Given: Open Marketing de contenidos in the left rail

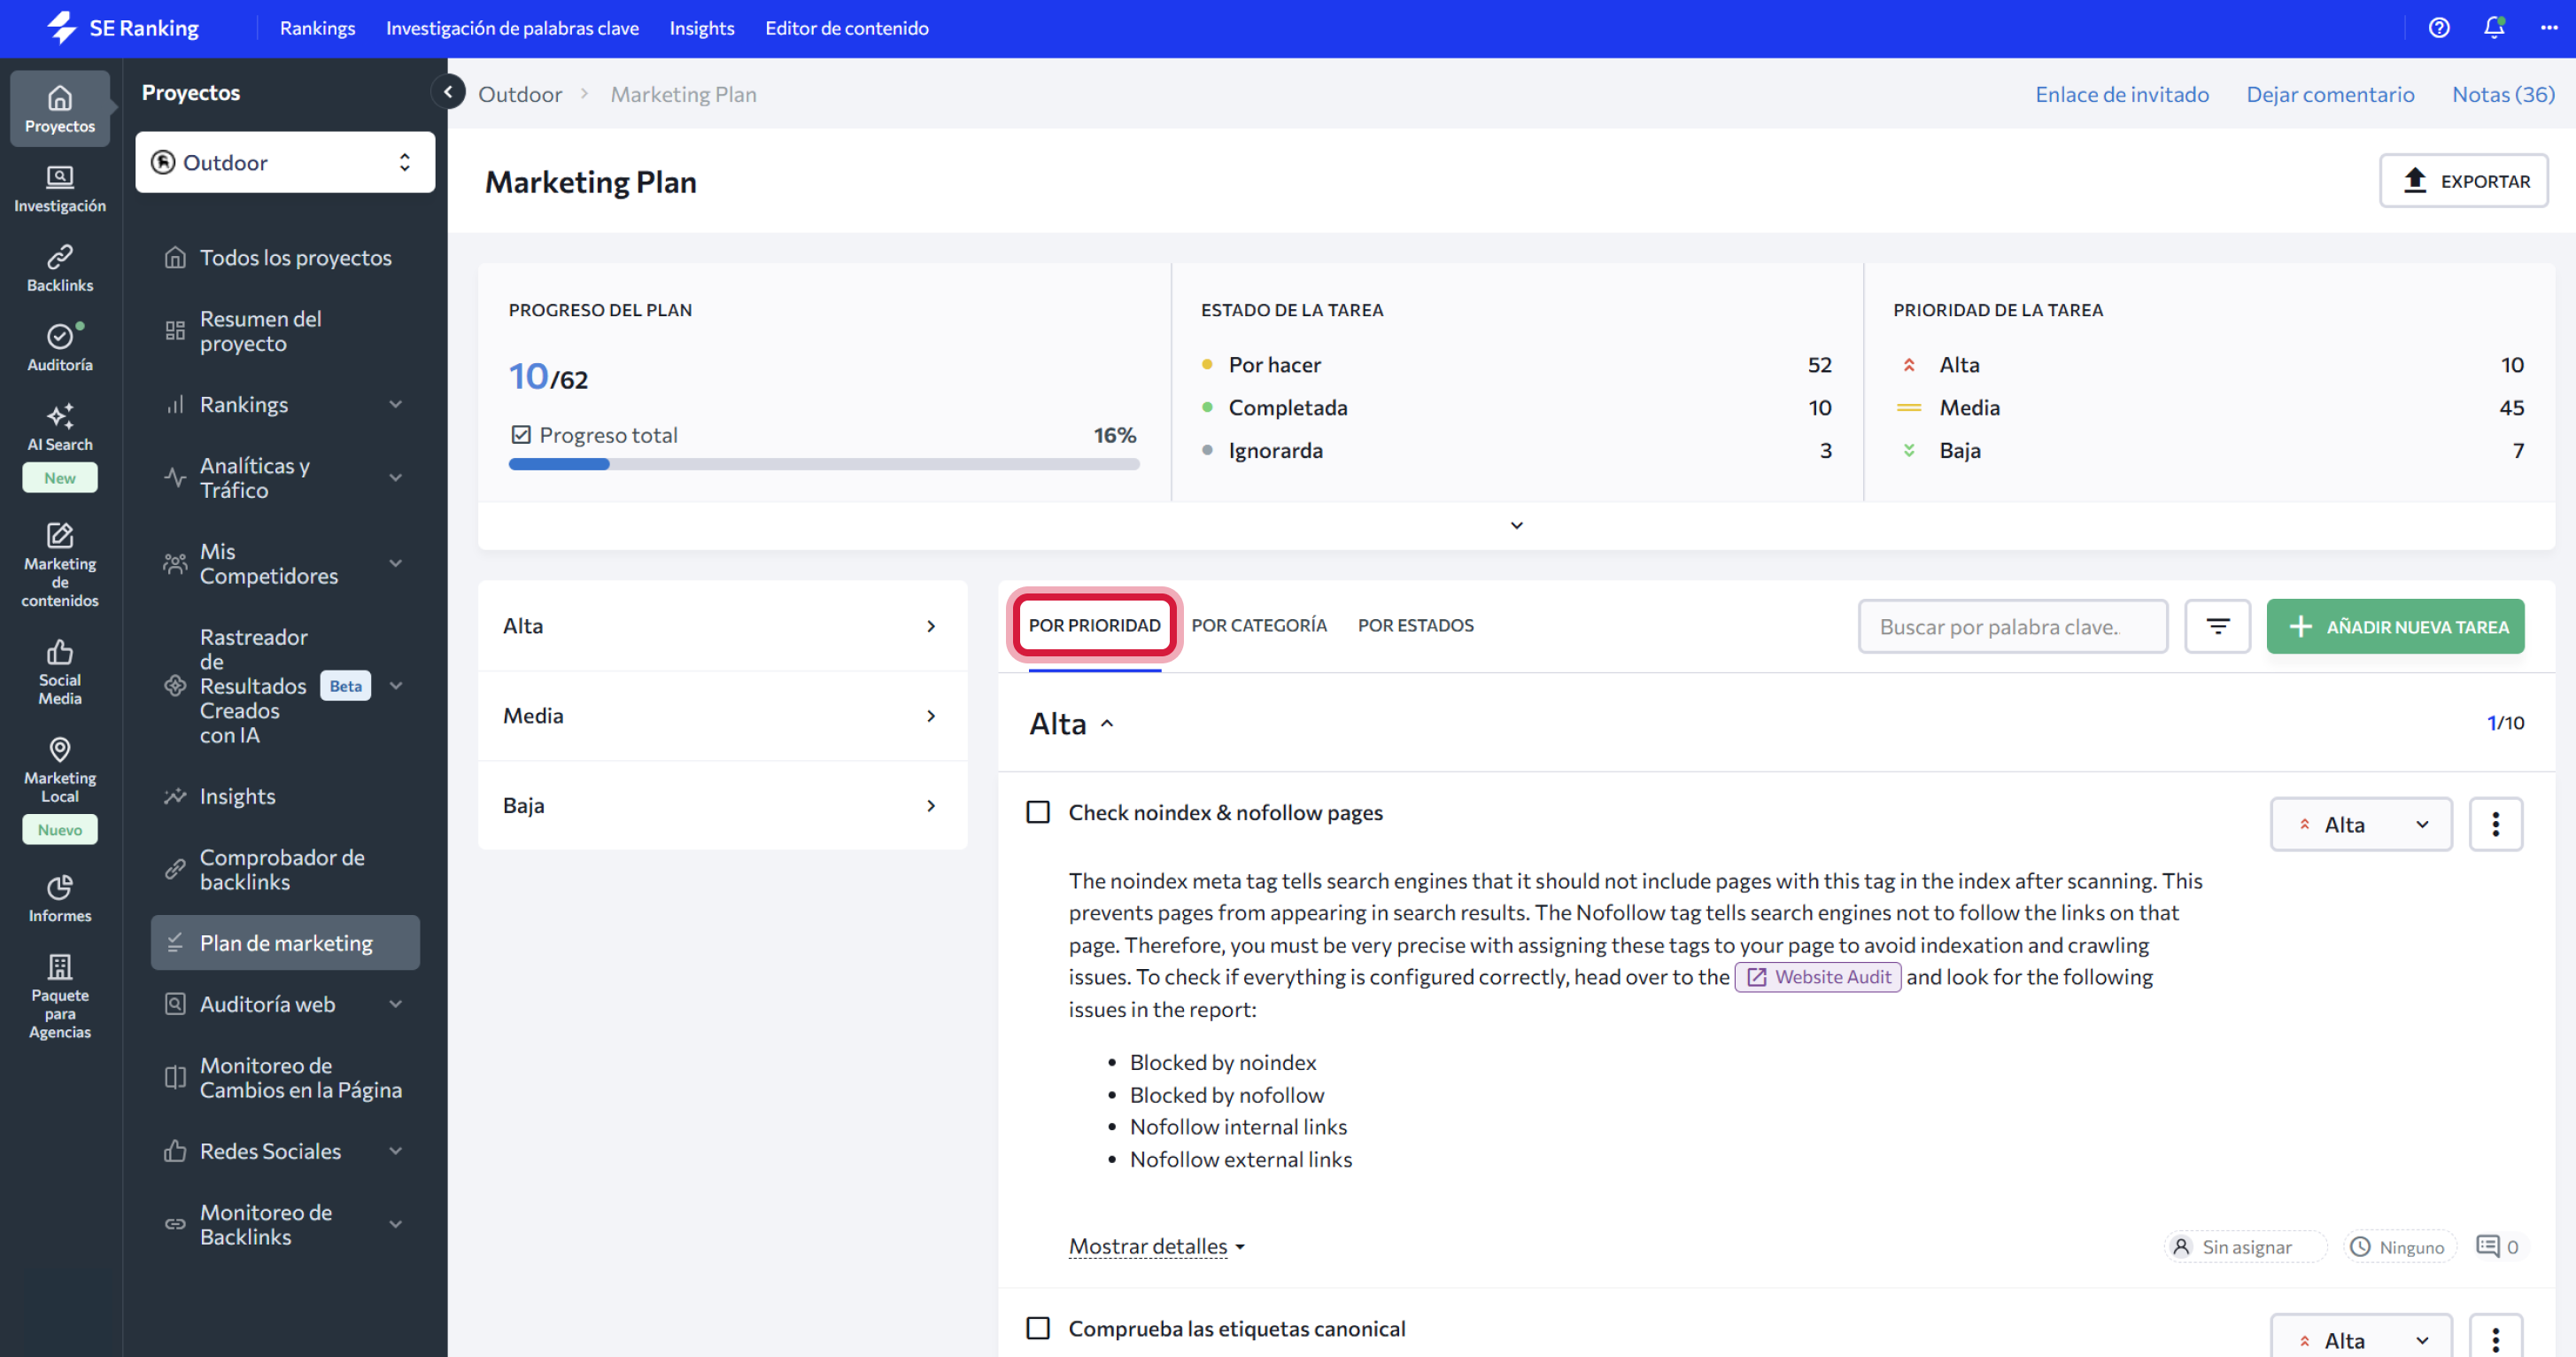Looking at the screenshot, I should click(x=60, y=564).
